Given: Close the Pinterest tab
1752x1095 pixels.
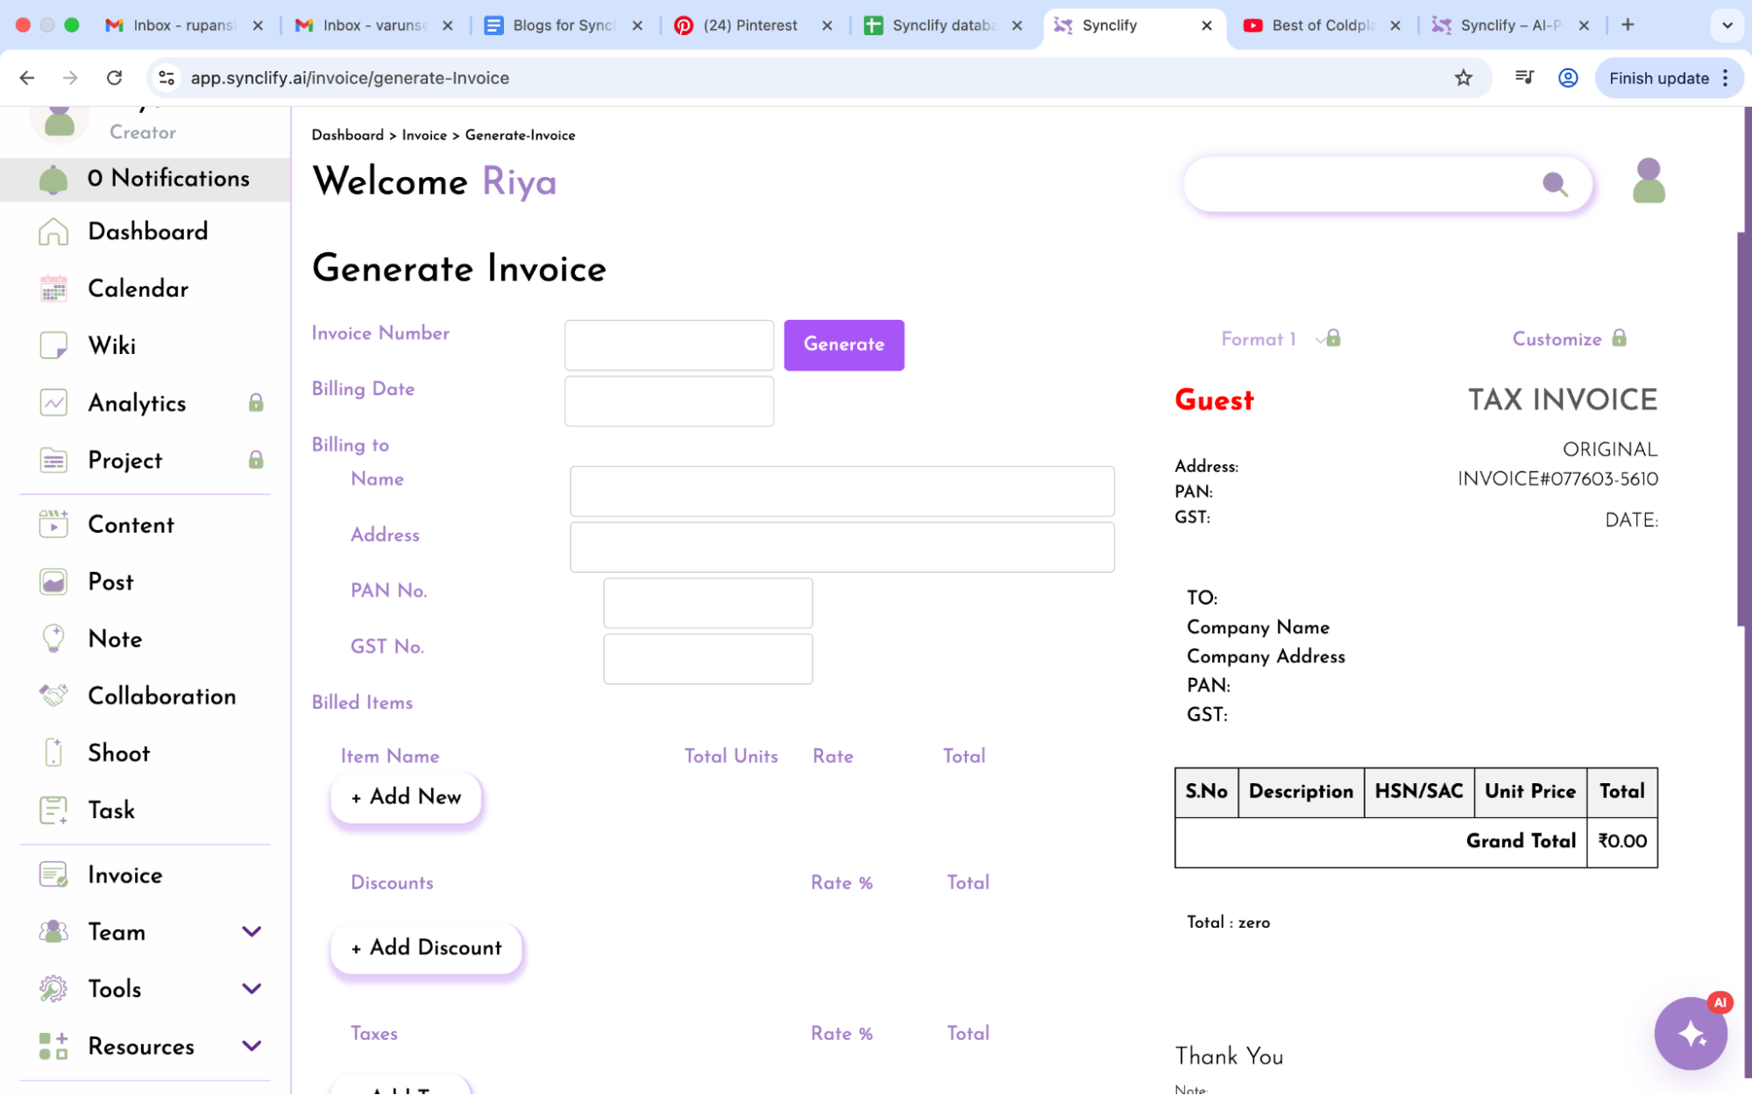Looking at the screenshot, I should click(x=826, y=25).
